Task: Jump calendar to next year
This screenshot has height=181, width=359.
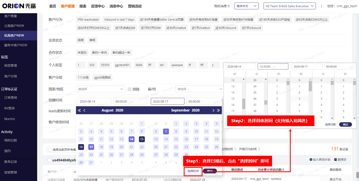Action: pos(218,110)
